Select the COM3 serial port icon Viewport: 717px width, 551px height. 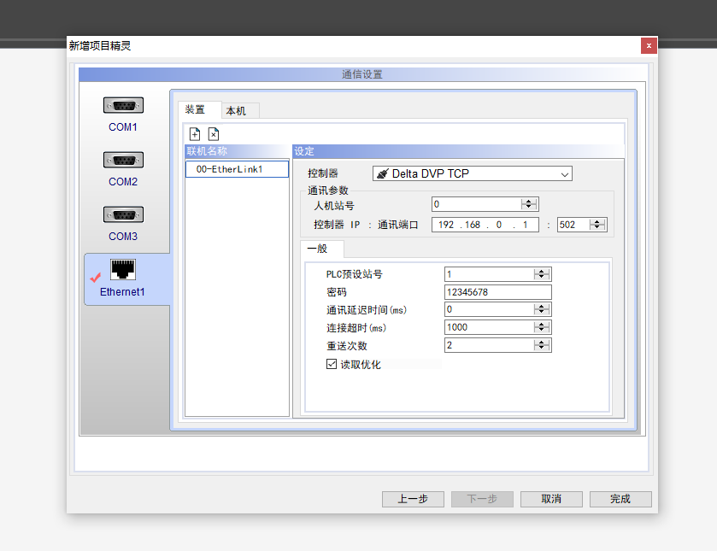click(x=123, y=215)
